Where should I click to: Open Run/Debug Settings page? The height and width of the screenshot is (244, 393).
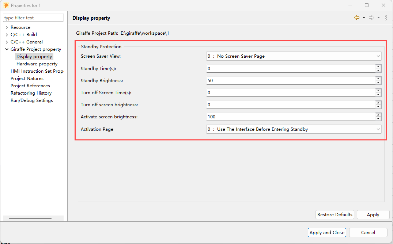31,100
